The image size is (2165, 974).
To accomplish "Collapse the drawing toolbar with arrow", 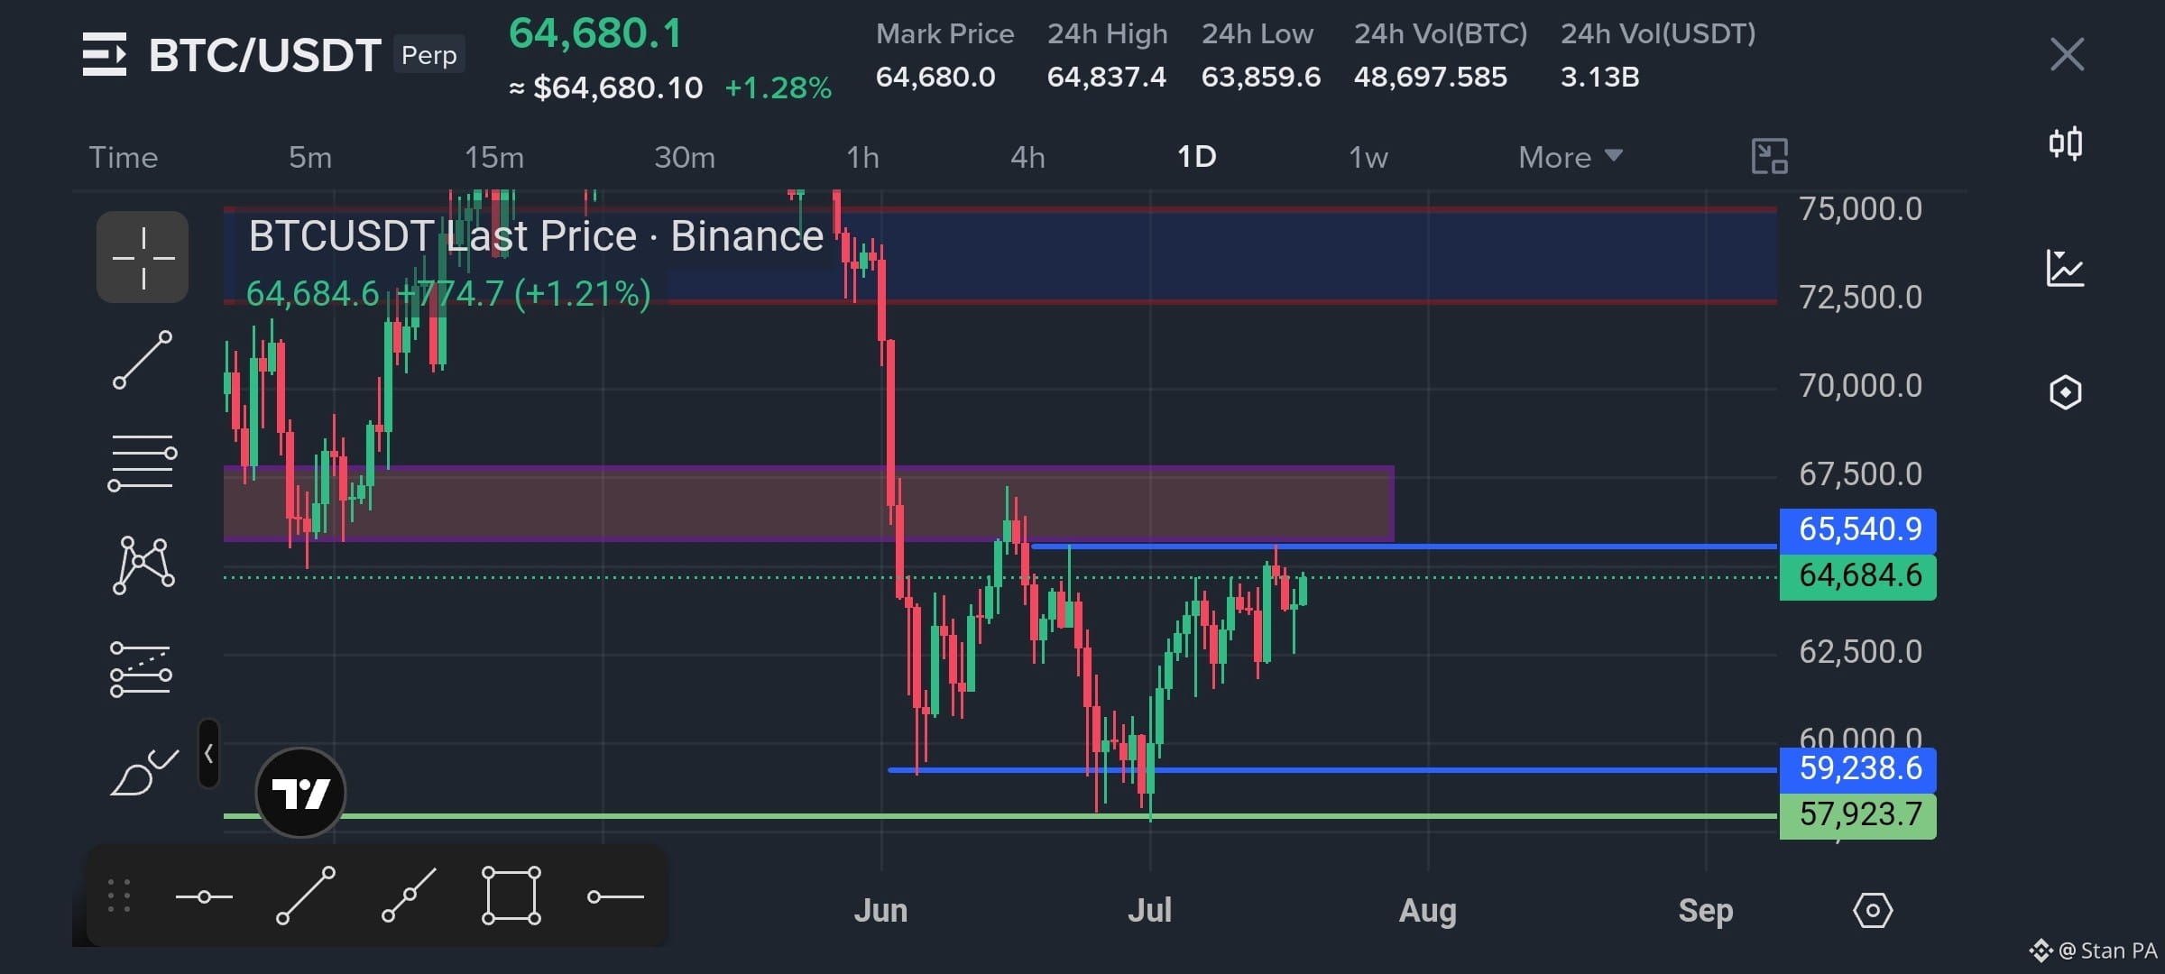I will tap(208, 753).
